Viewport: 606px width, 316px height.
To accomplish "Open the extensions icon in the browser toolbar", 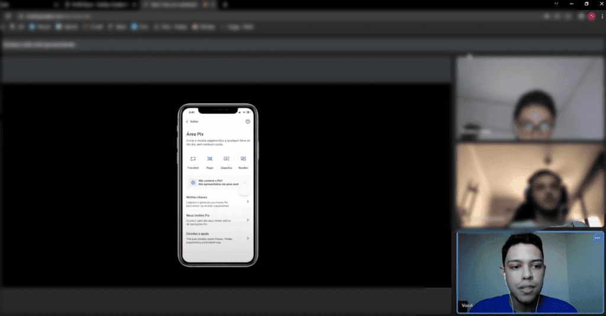I will [581, 16].
